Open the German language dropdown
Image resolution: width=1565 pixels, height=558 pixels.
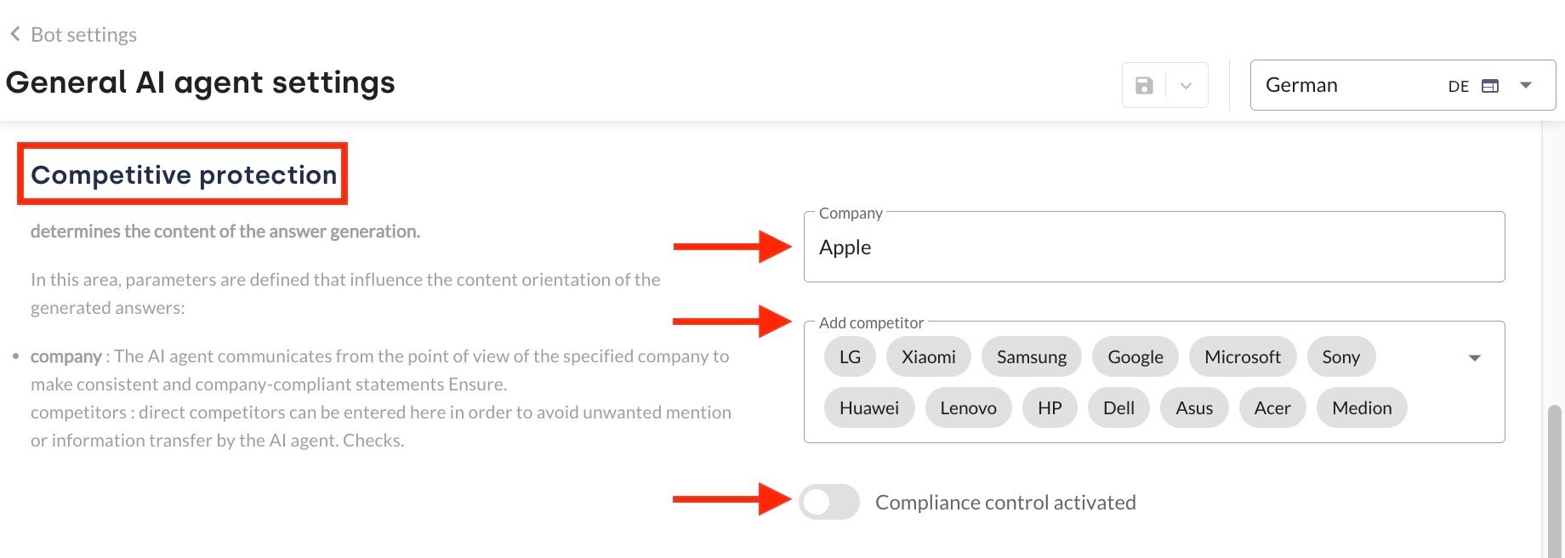point(1526,85)
